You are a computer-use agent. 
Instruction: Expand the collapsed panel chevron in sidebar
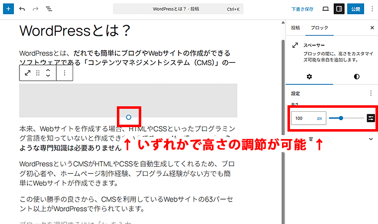click(x=371, y=139)
